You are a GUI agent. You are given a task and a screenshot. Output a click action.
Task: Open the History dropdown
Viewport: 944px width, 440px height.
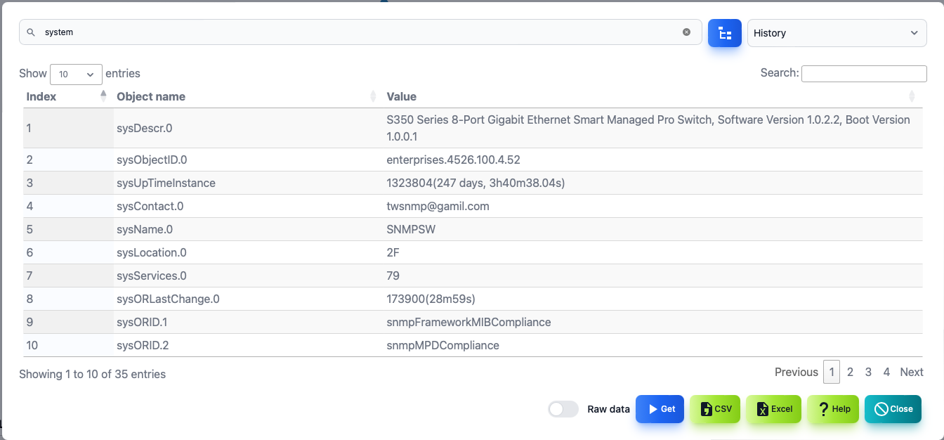point(837,33)
